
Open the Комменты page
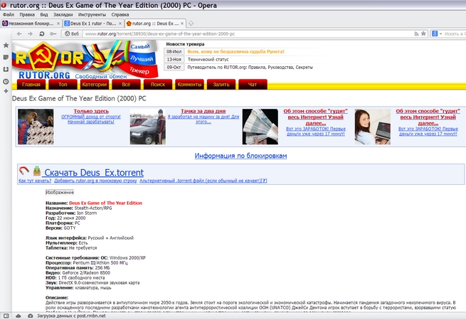[190, 85]
